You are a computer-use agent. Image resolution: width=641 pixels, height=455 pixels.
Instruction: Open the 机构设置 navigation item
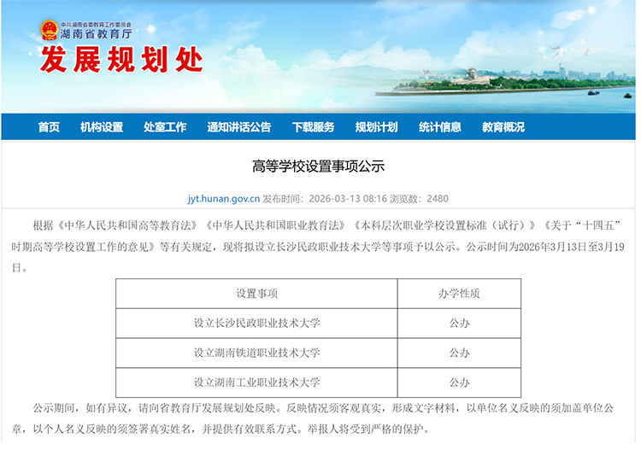point(102,127)
